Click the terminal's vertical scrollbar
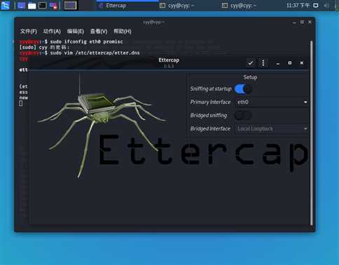339x265 pixels. pyautogui.click(x=312, y=133)
